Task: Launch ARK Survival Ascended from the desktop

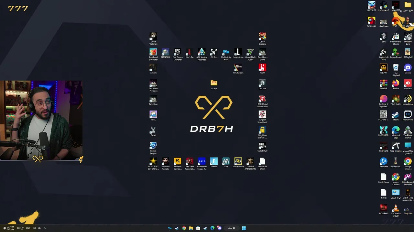Action: click(202, 54)
